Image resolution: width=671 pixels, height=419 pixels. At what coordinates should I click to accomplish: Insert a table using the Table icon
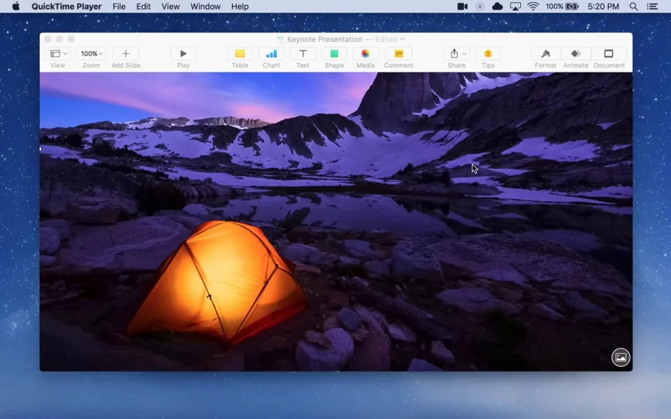coord(240,54)
